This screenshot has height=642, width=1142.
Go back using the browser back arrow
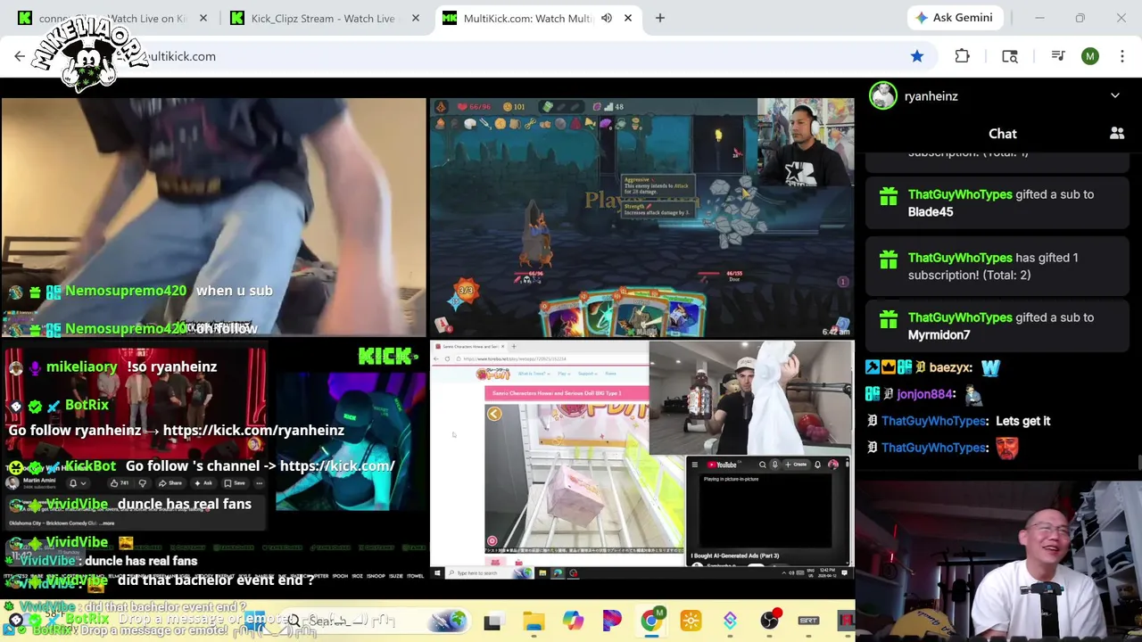pos(20,56)
